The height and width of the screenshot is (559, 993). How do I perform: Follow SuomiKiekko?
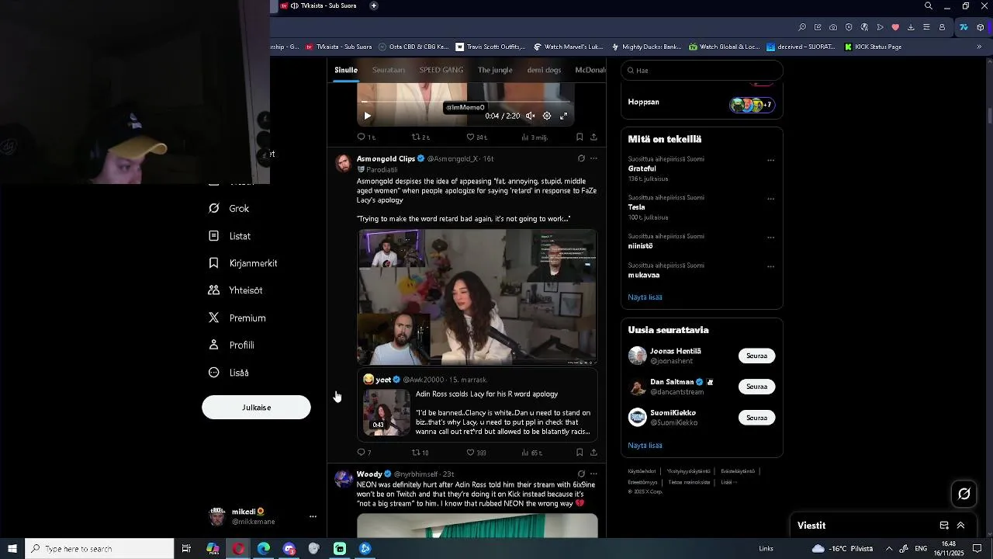pos(756,418)
